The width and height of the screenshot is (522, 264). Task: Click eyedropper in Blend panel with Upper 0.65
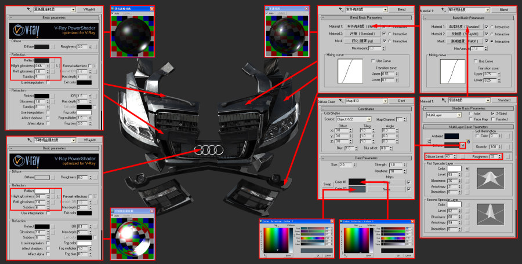click(340, 10)
